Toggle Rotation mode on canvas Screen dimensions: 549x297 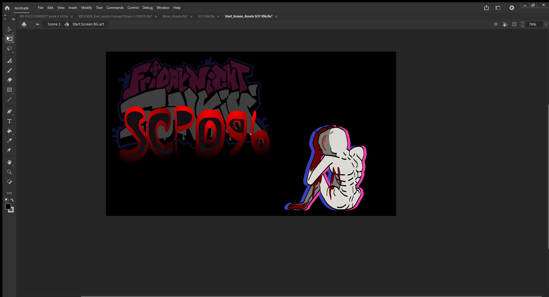tap(505, 24)
